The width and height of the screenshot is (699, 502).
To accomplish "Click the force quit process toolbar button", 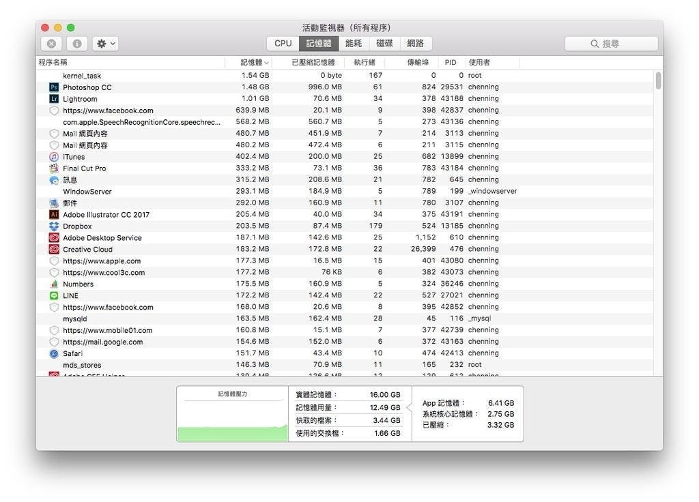I will pos(51,44).
